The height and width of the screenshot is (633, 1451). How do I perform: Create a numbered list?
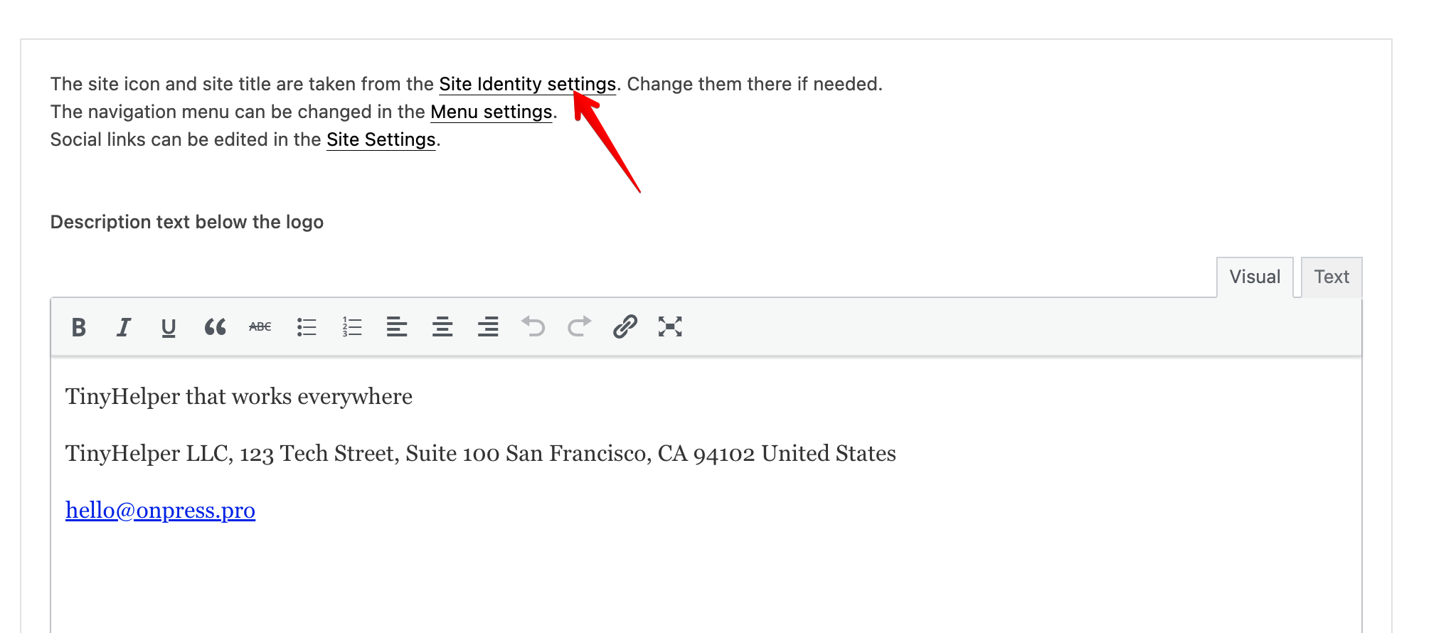(352, 327)
